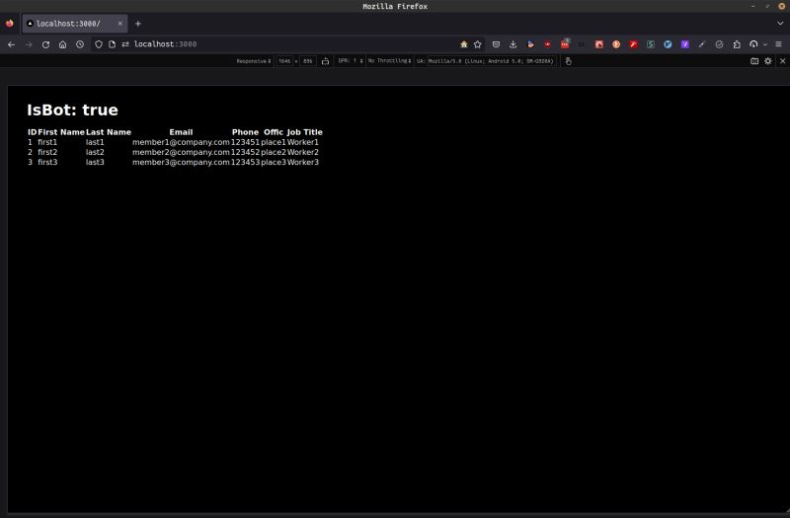The image size is (790, 518).
Task: Click the IsBot: true heading
Action: tap(72, 111)
